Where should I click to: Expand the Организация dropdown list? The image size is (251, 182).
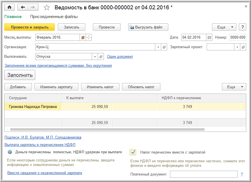(x=158, y=47)
